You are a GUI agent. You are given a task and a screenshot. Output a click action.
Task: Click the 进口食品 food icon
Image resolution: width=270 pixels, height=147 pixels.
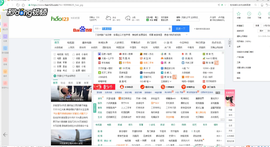pos(204,87)
